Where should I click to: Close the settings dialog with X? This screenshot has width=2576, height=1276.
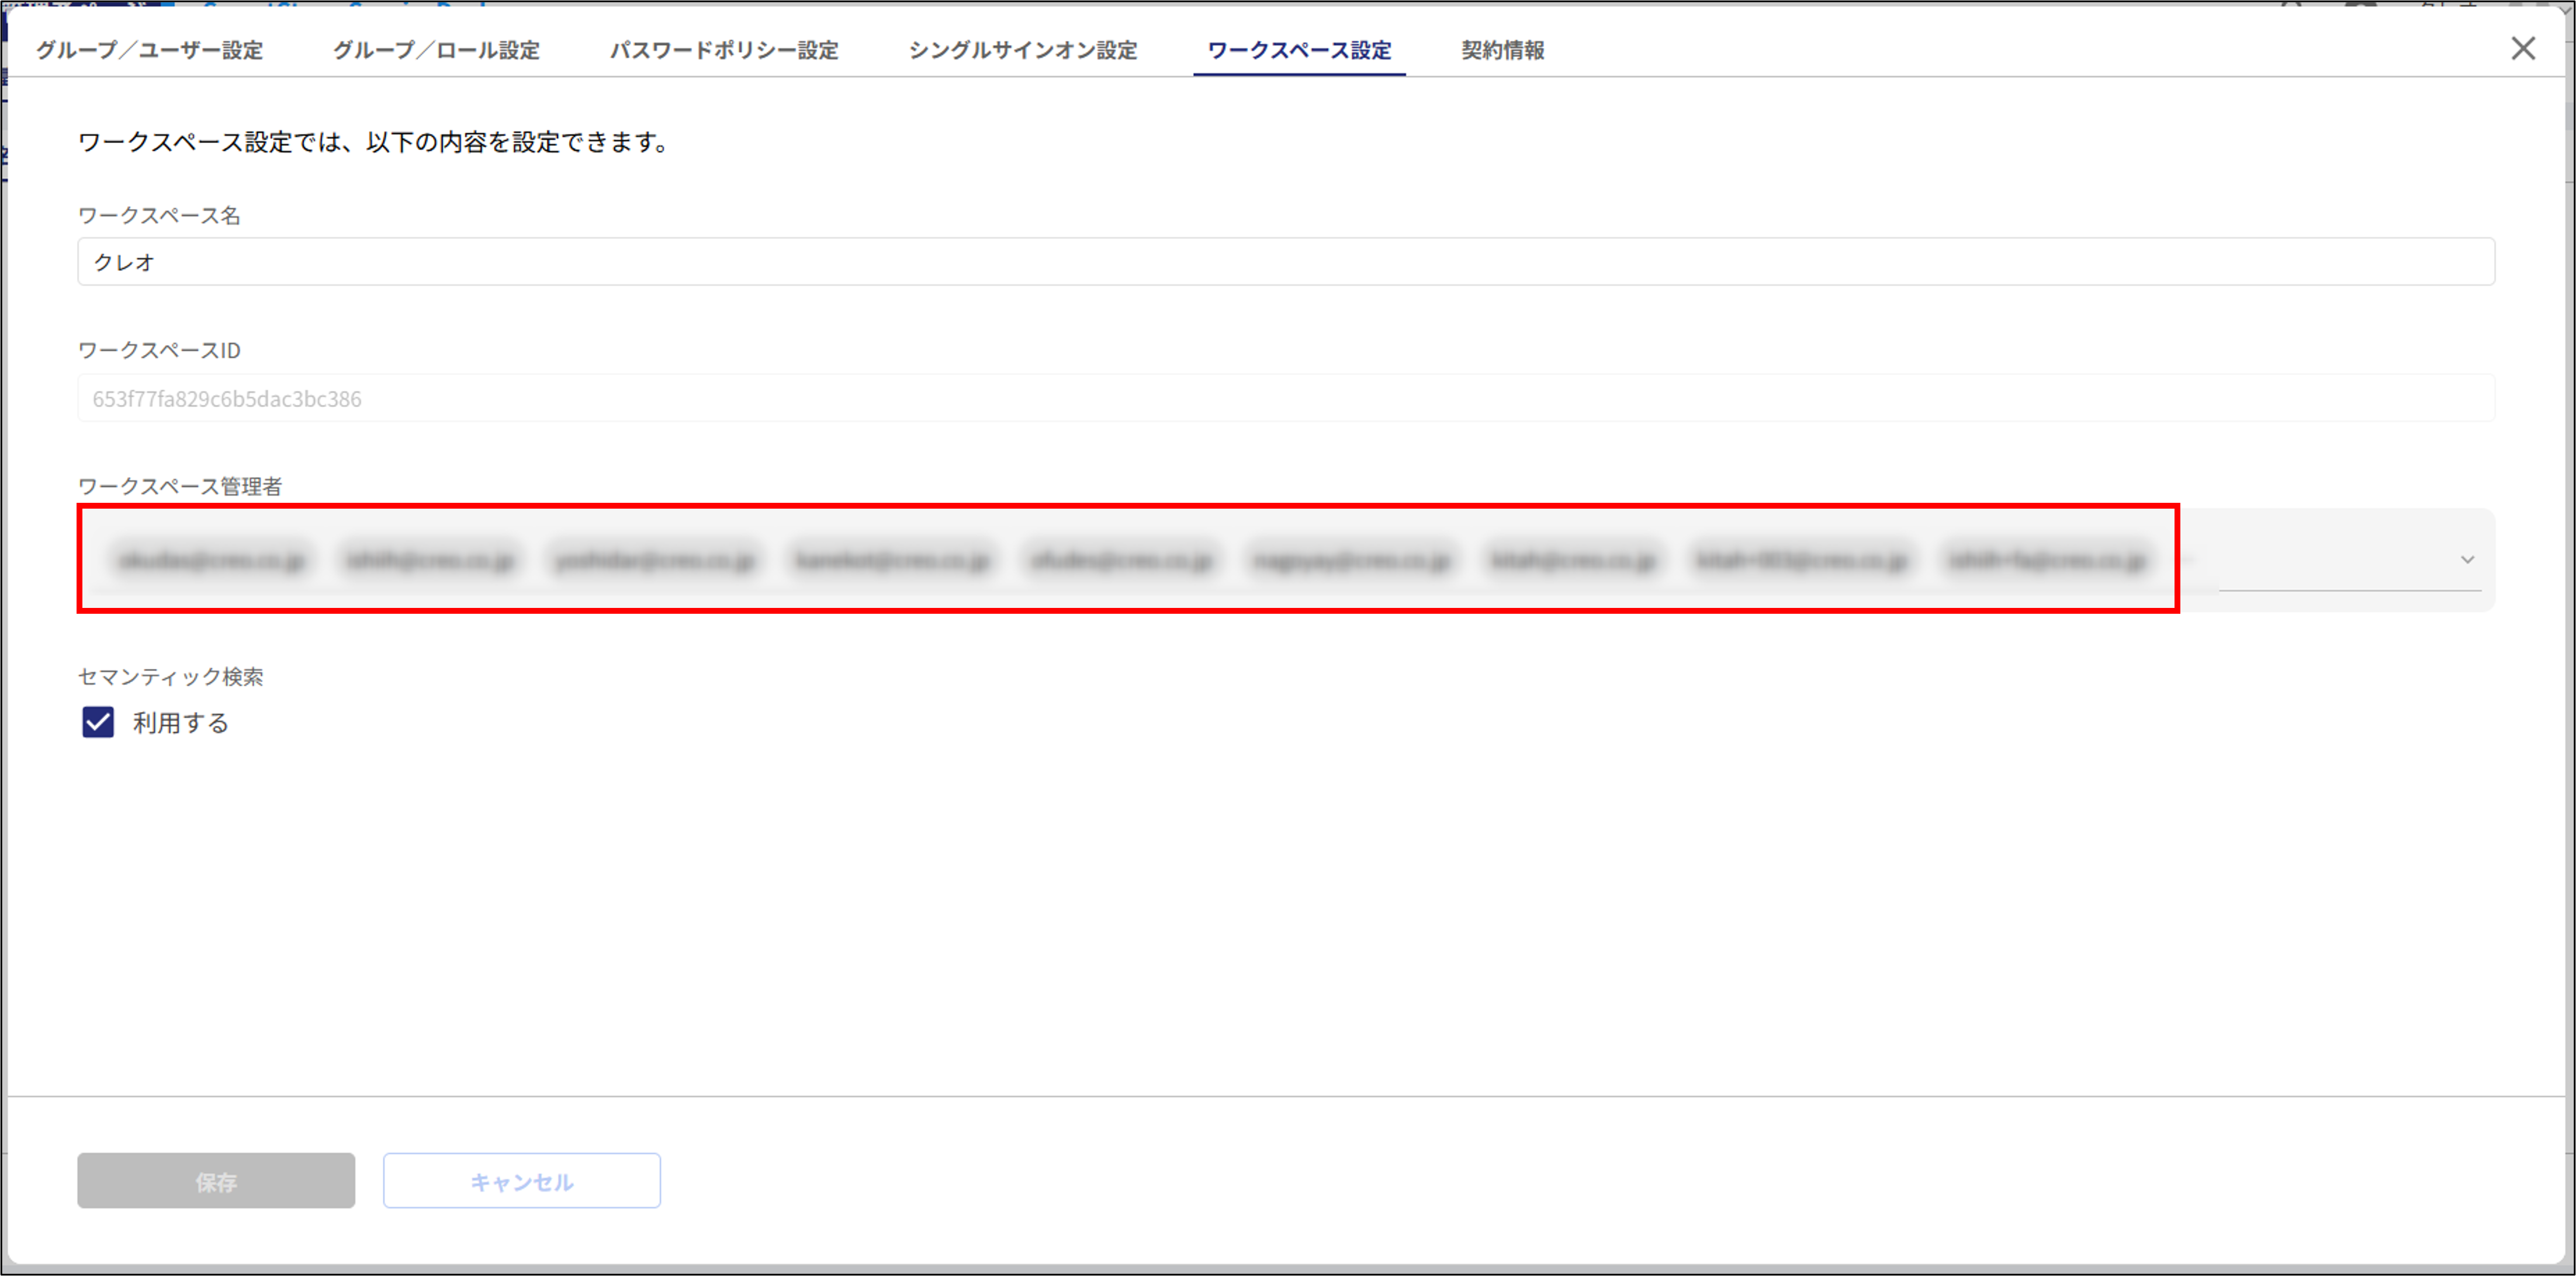coord(2523,48)
